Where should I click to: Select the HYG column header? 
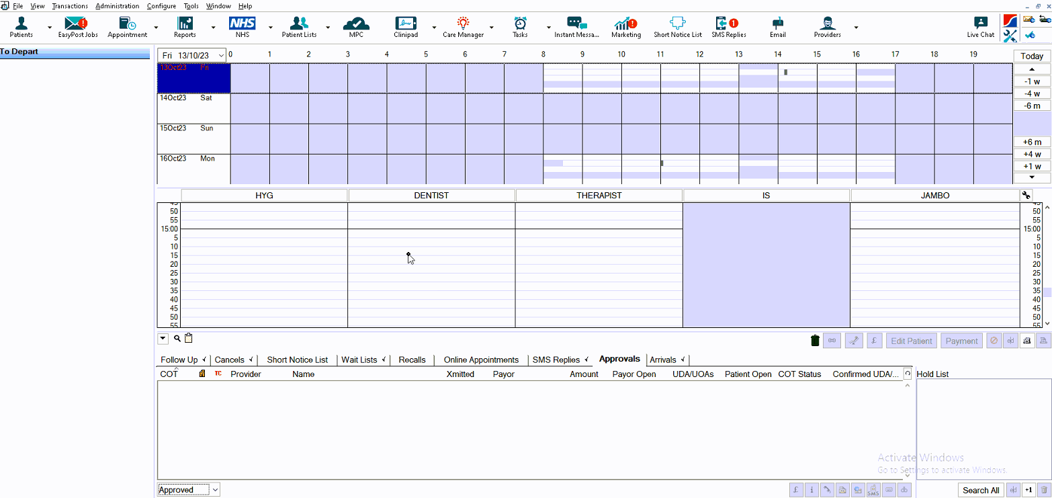(264, 196)
